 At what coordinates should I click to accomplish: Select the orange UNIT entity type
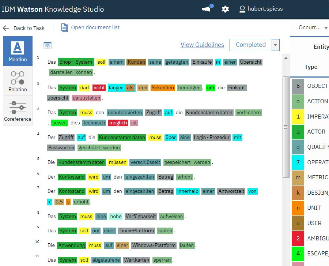[x=298, y=208]
